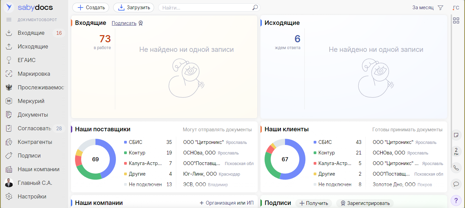Open the За месяц period filter

(x=423, y=8)
